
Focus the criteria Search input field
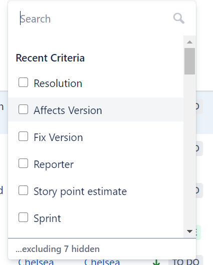click(95, 18)
